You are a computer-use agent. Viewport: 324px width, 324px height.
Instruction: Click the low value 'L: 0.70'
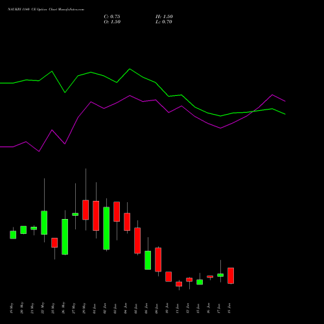click(x=164, y=22)
